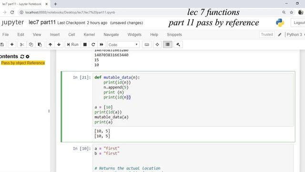Viewport: 305px width, 172px height.
Task: Close the lec7 part11 browser tab
Action: tap(47, 4)
